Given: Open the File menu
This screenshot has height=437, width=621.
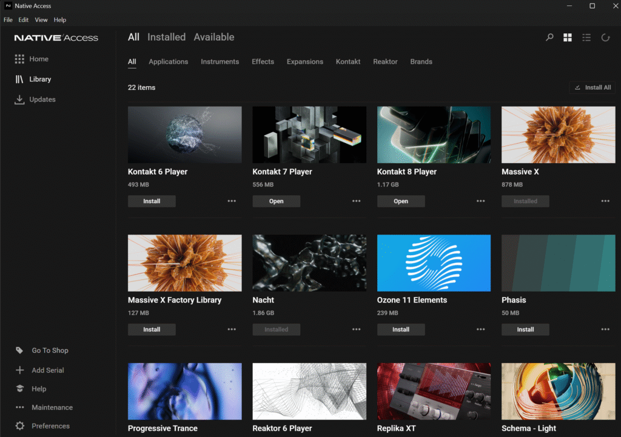Looking at the screenshot, I should click(8, 20).
